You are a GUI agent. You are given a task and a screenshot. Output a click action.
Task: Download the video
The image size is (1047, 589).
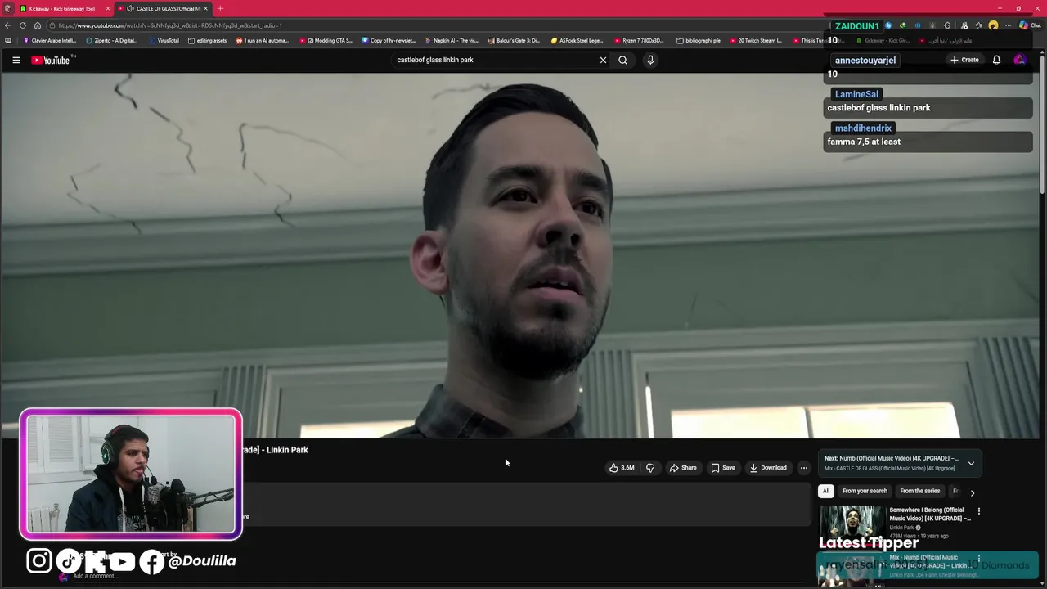768,468
